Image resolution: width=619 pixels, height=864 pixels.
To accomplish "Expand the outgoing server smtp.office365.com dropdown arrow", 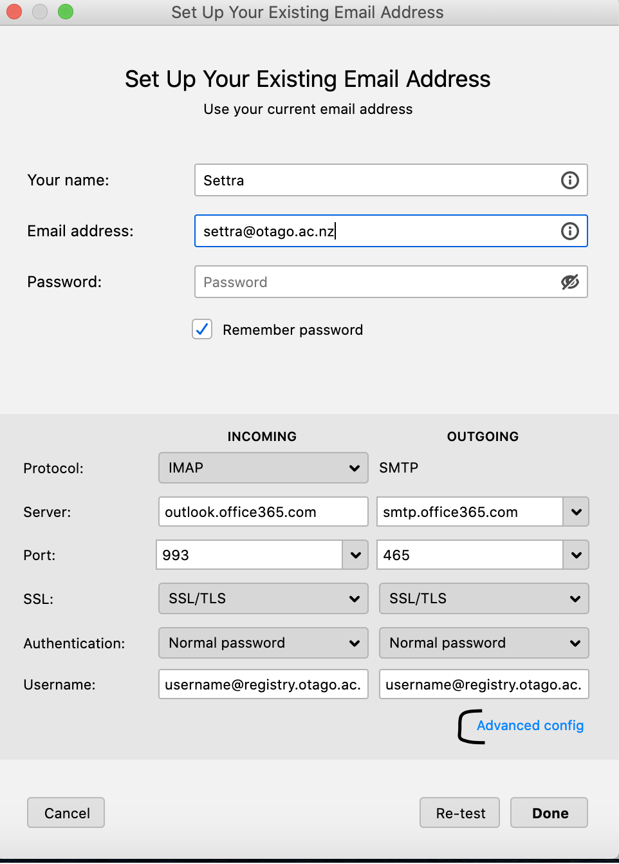I will (x=576, y=512).
